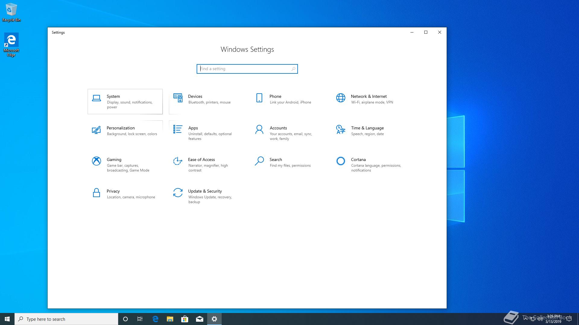The width and height of the screenshot is (579, 325).
Task: Click the magnifier icon in Find a setting
Action: coord(293,69)
